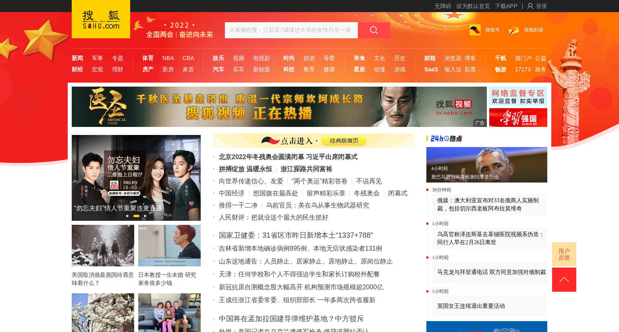Select the first carousel dot
The height and width of the screenshot is (332, 619).
127,216
